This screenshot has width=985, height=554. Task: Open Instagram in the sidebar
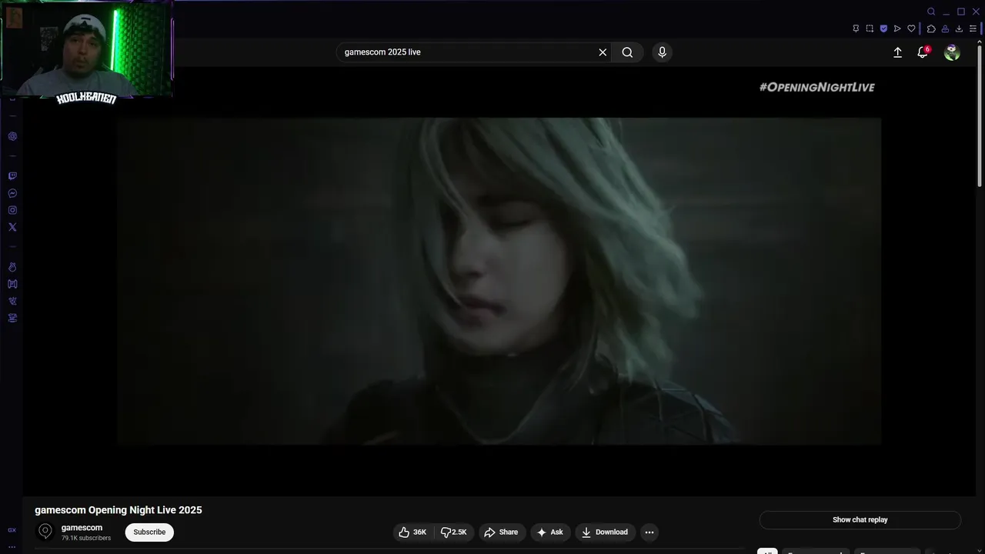[12, 210]
